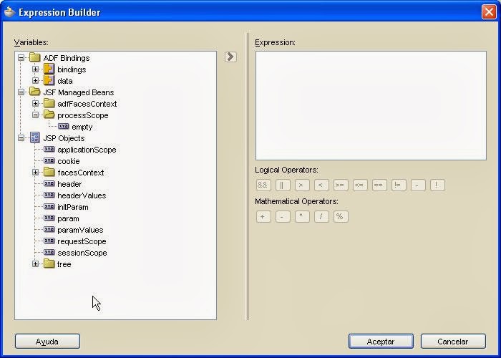Collapse the JSP Objects node
The height and width of the screenshot is (358, 501).
coord(21,138)
